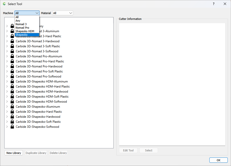Click lock icon for Nomad 3-Soft Plastic
This screenshot has height=166, width=231.
click(x=12, y=46)
